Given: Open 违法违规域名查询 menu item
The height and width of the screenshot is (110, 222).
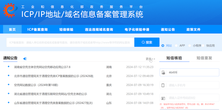Looking at the screenshot, I should [x=99, y=29].
